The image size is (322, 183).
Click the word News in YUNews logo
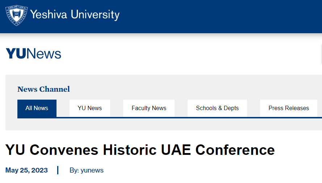tap(44, 54)
